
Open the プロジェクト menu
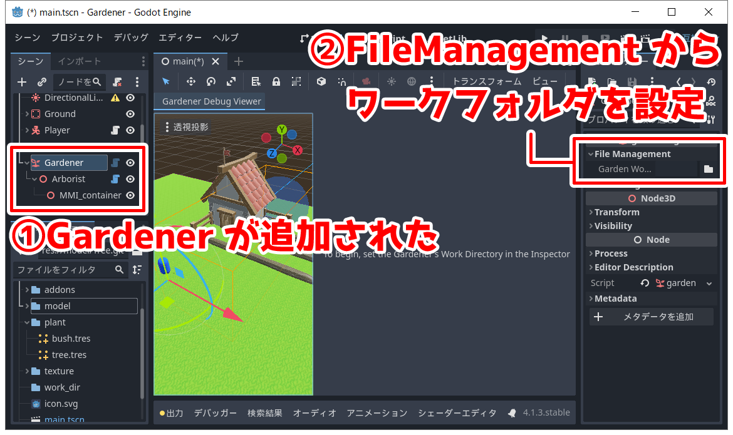pos(76,38)
